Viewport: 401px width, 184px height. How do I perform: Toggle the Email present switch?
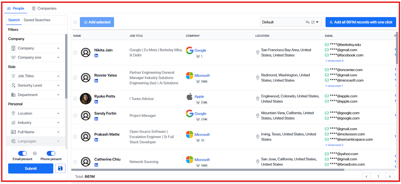pyautogui.click(x=23, y=153)
